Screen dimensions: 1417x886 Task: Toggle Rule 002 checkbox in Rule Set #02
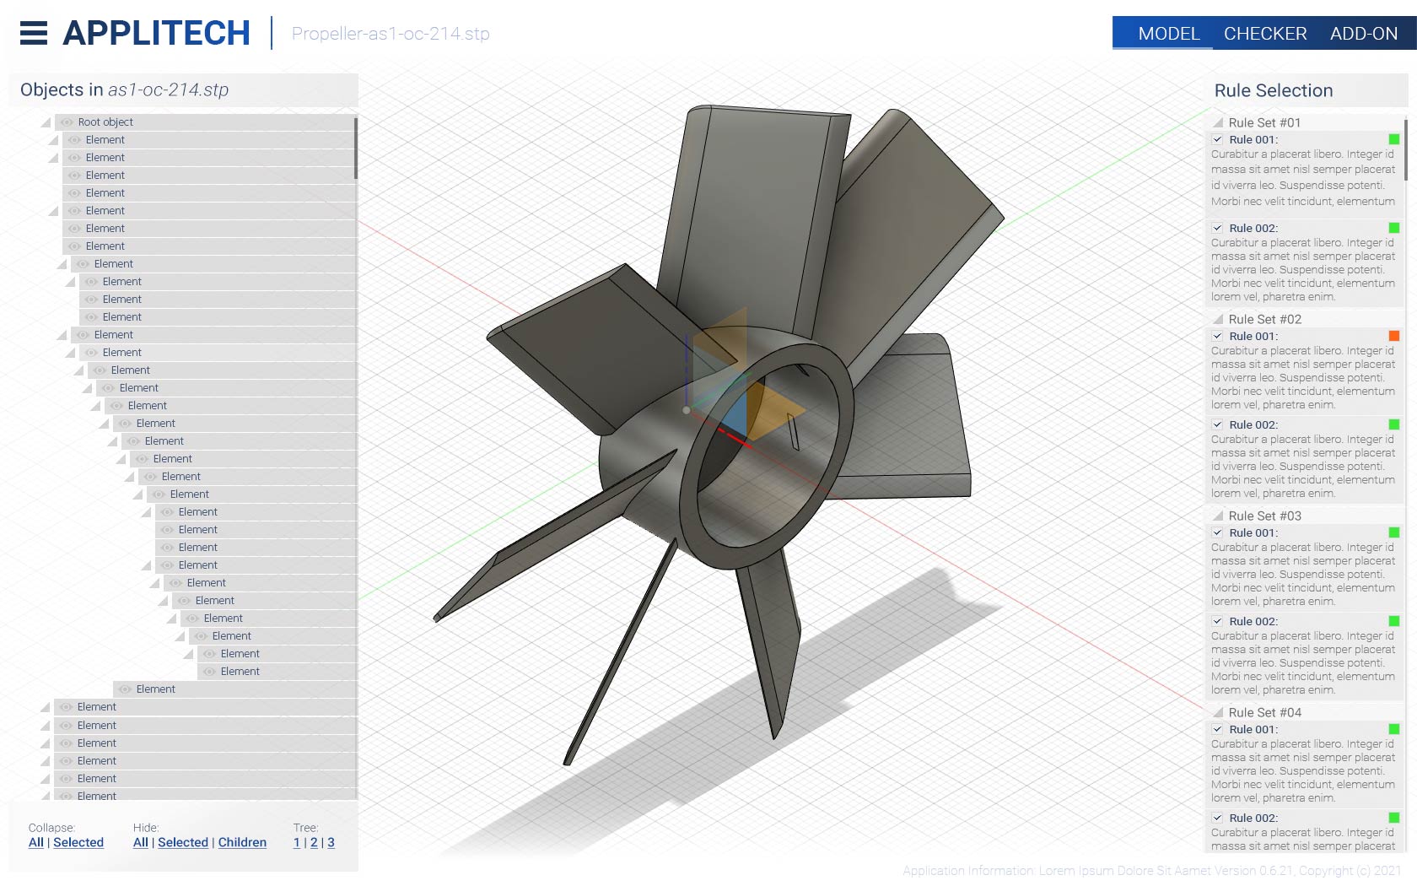click(1217, 424)
